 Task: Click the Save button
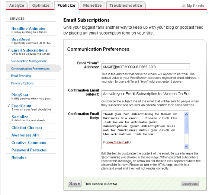tap(74, 183)
